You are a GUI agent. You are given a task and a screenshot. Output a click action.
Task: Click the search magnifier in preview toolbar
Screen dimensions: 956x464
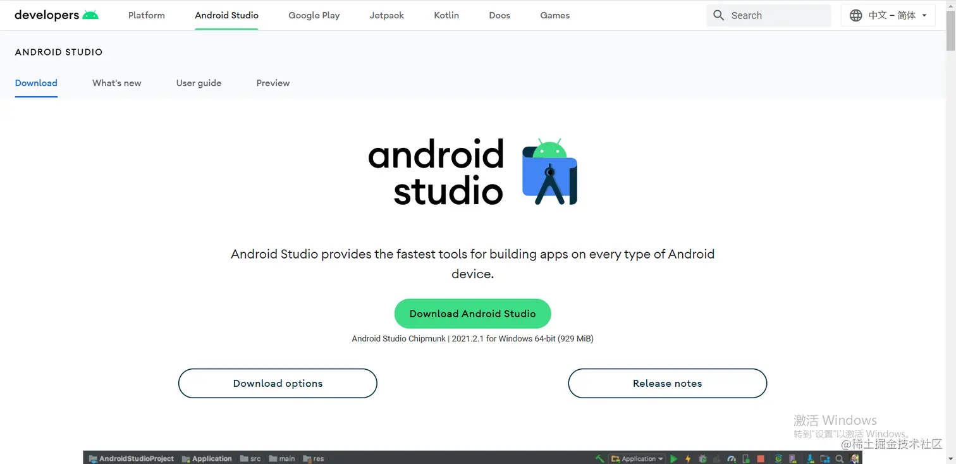tap(840, 459)
